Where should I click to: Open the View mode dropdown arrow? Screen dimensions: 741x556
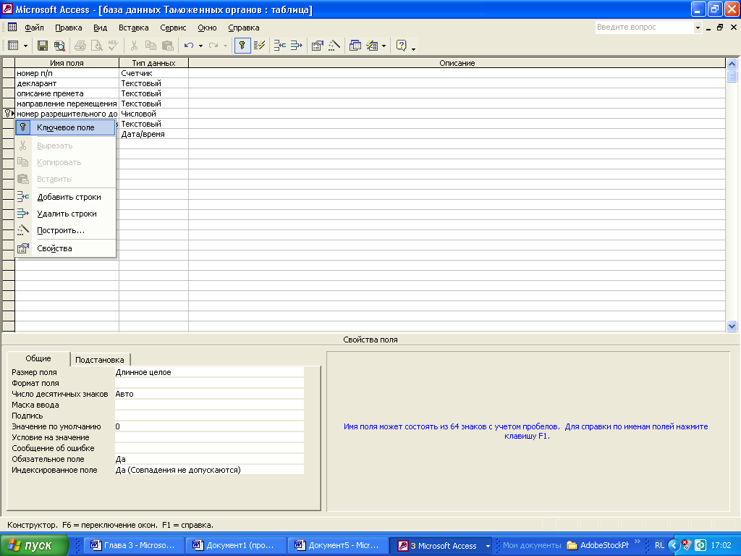point(25,46)
